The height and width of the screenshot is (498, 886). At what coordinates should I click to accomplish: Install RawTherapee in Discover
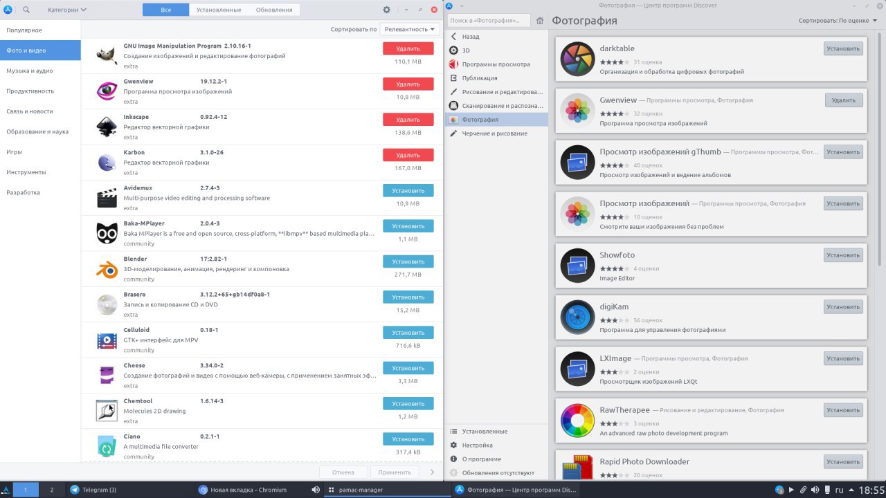click(843, 410)
